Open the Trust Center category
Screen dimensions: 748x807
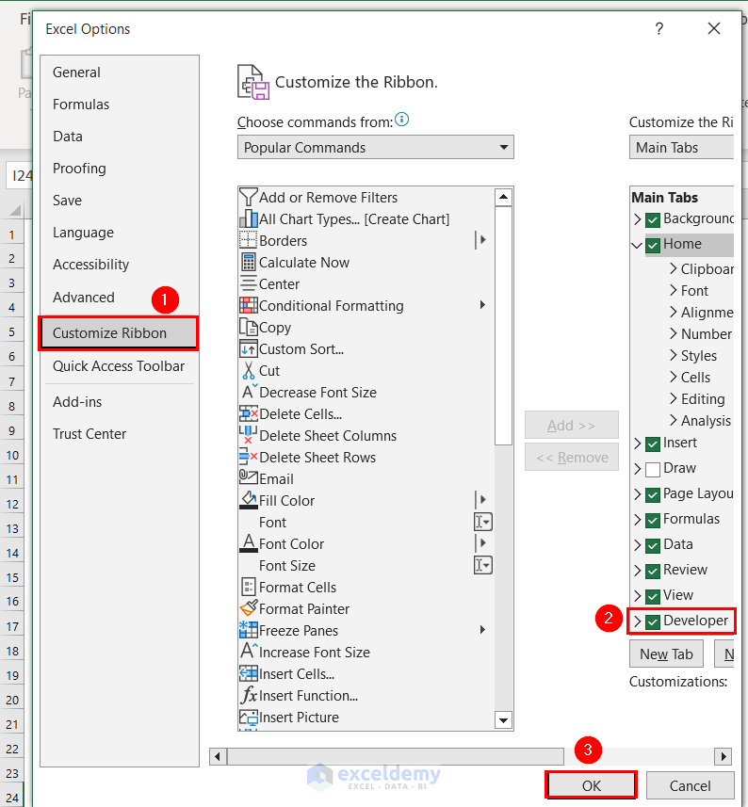[x=89, y=434]
